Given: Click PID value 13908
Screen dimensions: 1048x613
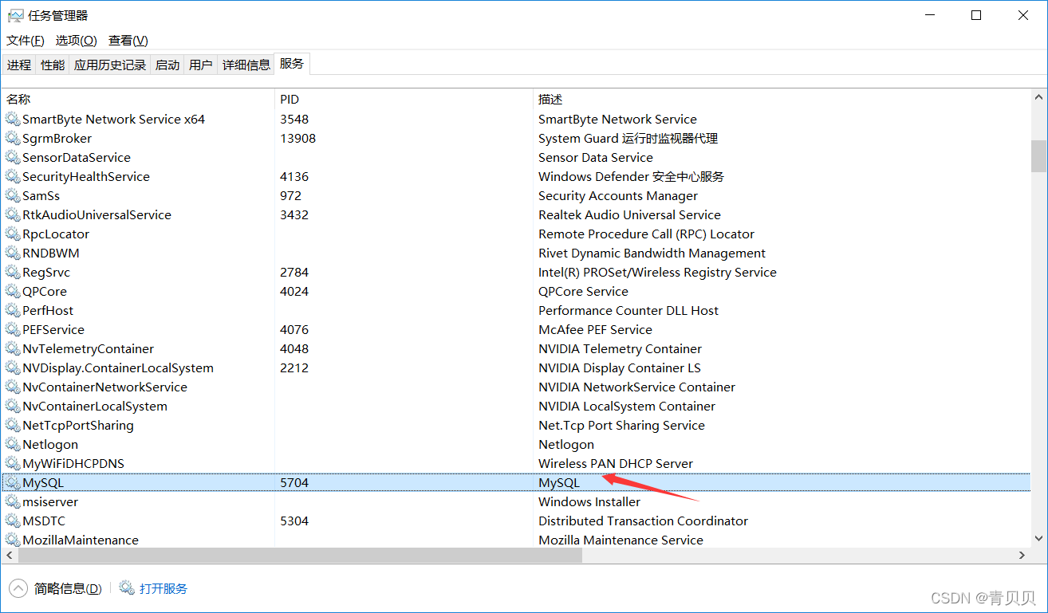Looking at the screenshot, I should (298, 139).
